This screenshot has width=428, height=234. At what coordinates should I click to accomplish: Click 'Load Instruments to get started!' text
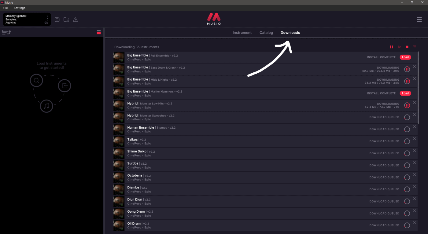pyautogui.click(x=52, y=65)
